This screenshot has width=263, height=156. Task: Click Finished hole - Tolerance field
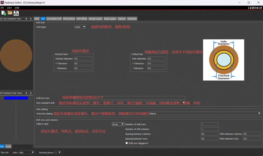pos(83,68)
